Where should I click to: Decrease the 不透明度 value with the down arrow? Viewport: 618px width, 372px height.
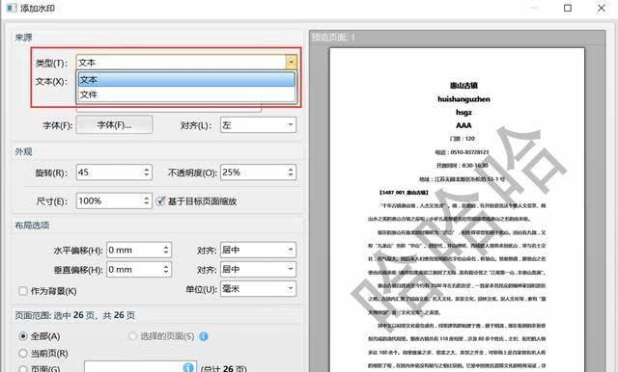point(291,175)
